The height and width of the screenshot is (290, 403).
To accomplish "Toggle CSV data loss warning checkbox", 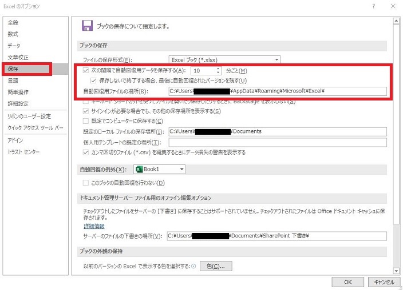I will coord(86,152).
